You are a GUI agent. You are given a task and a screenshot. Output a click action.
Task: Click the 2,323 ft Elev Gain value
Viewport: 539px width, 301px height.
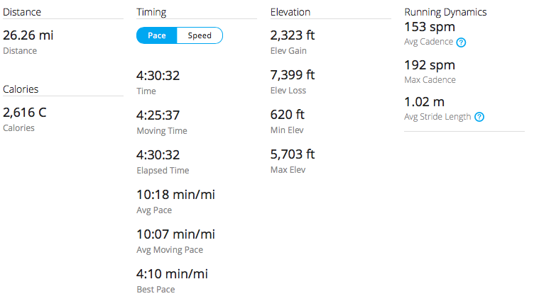coord(293,35)
